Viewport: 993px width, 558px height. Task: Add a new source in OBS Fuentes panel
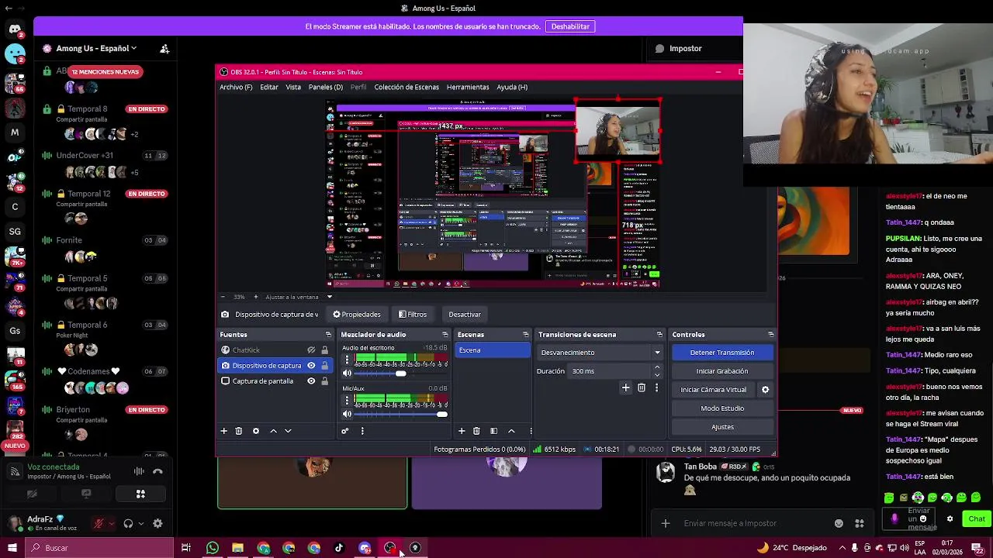pos(223,431)
